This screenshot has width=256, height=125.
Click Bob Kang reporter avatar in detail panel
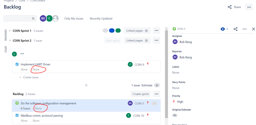pos(175,57)
